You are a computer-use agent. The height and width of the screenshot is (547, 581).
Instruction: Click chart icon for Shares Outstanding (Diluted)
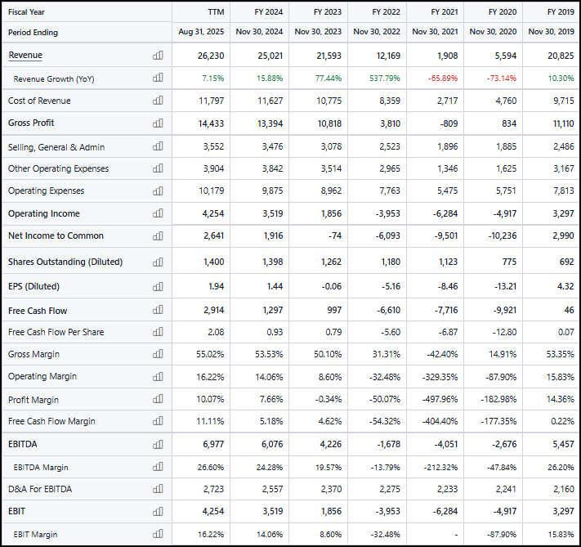pyautogui.click(x=158, y=262)
